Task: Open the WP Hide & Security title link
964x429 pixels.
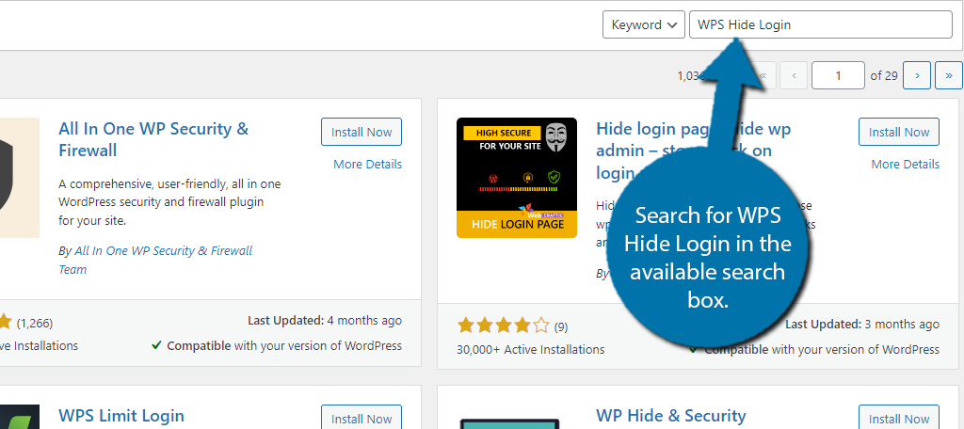Action: point(670,416)
